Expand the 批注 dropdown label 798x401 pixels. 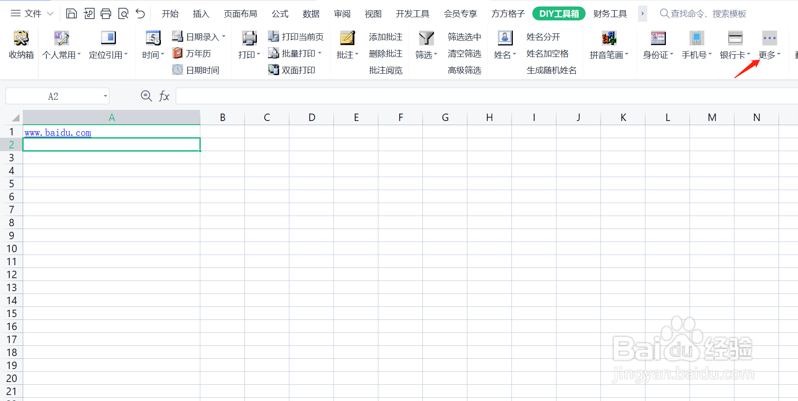(x=347, y=55)
